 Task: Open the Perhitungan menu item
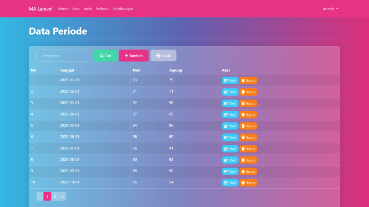click(x=122, y=9)
